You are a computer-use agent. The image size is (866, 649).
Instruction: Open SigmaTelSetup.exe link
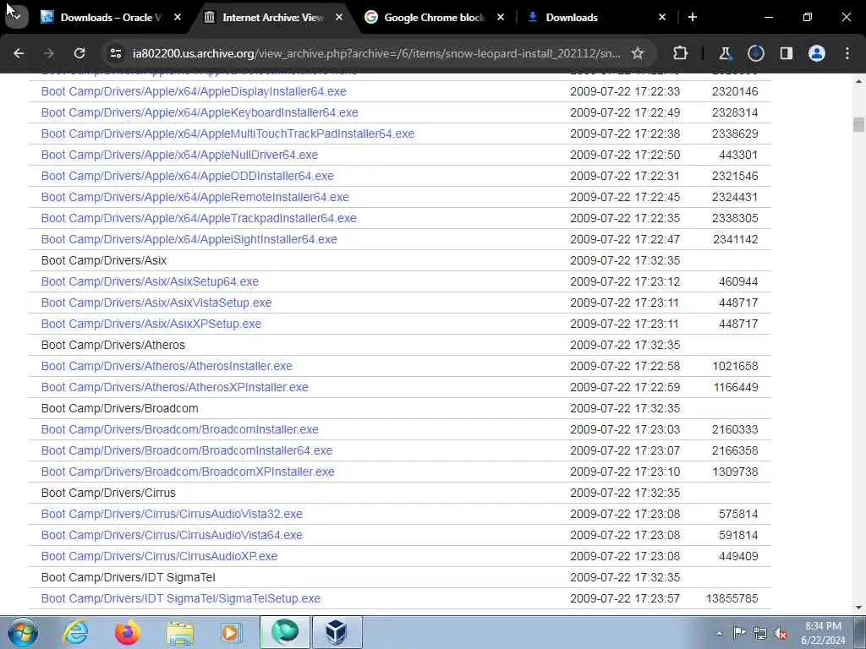(181, 598)
